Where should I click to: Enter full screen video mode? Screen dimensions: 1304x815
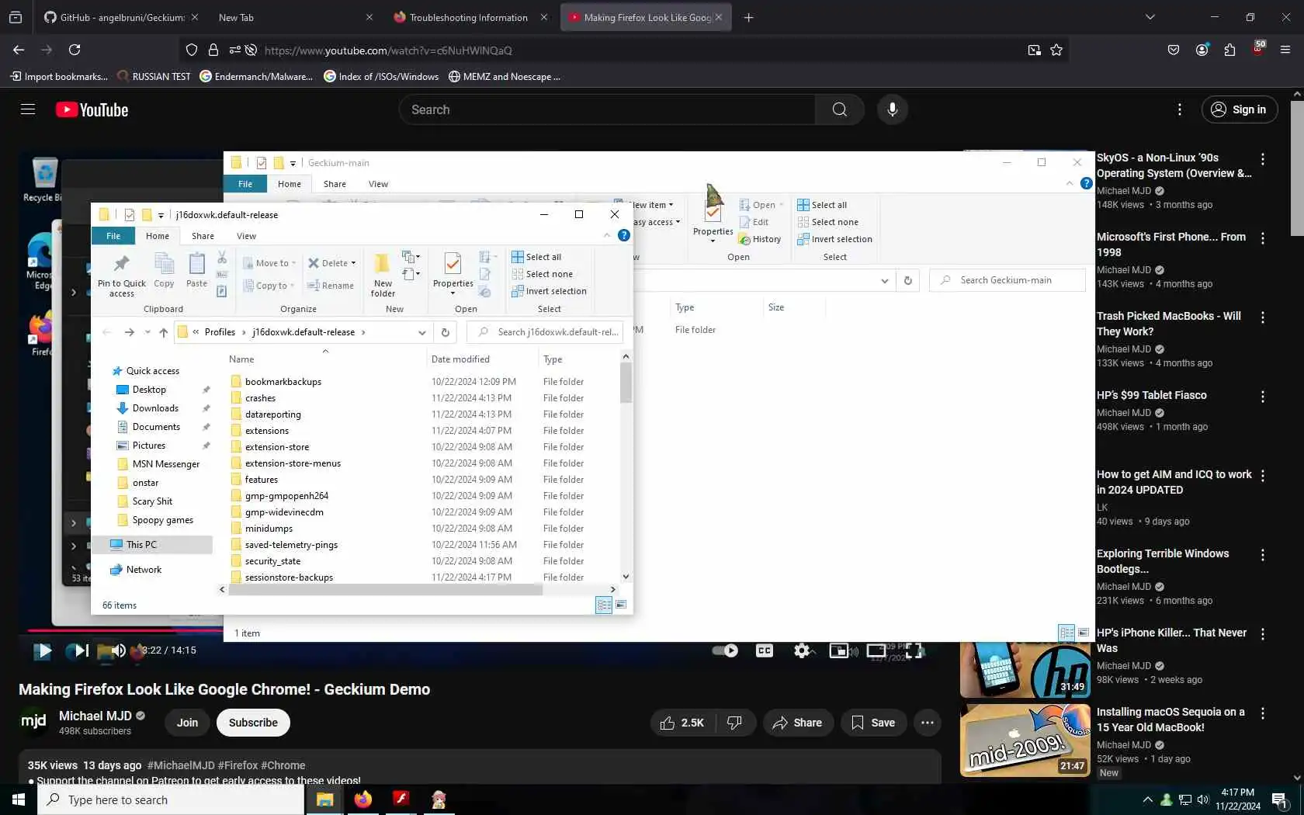click(914, 650)
